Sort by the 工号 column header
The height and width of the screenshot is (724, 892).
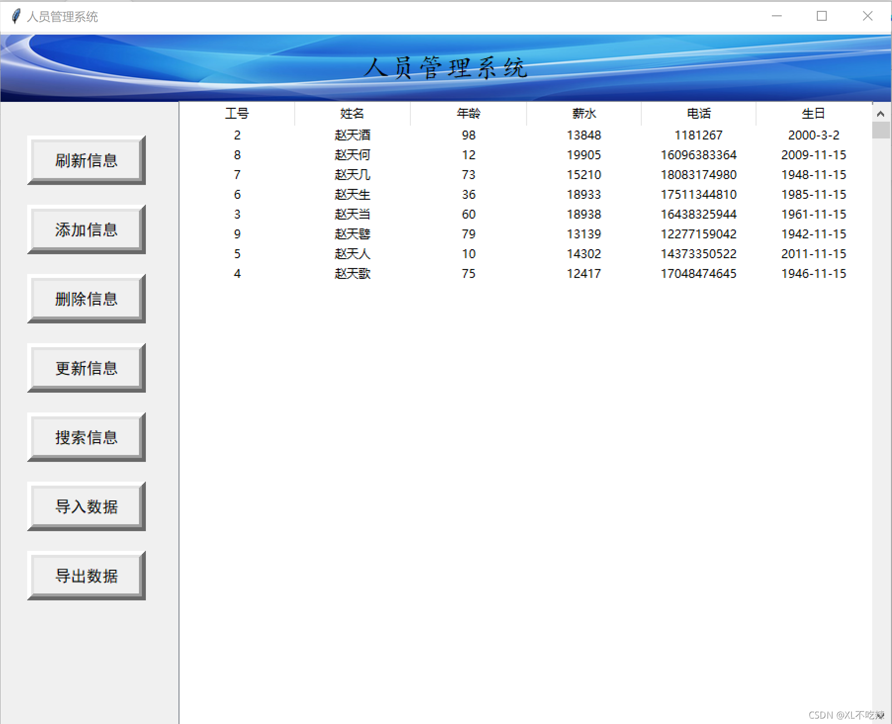pos(237,114)
